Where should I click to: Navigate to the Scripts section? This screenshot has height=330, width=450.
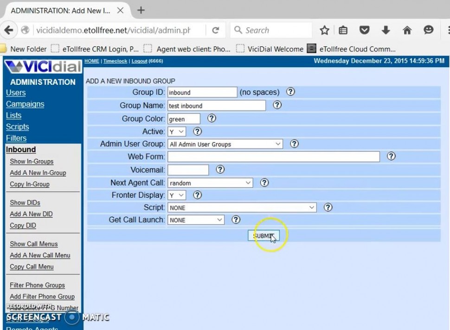click(18, 127)
